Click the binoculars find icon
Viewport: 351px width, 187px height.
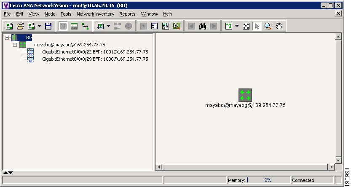click(203, 26)
